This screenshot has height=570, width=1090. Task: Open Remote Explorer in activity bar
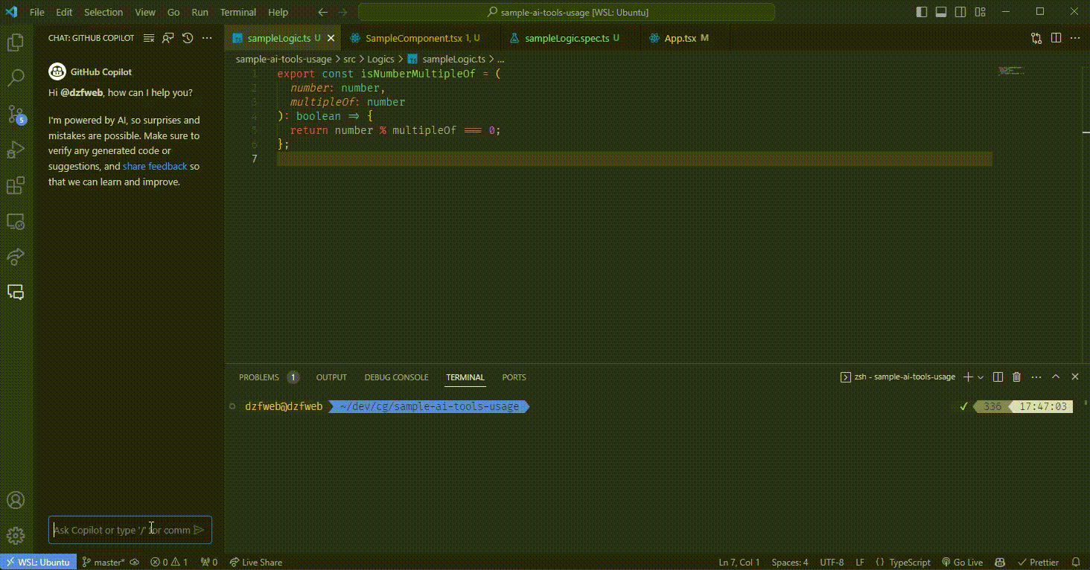point(16,221)
